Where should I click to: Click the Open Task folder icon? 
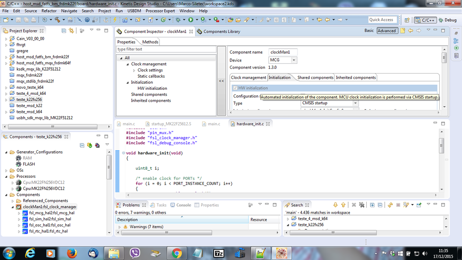[238, 20]
